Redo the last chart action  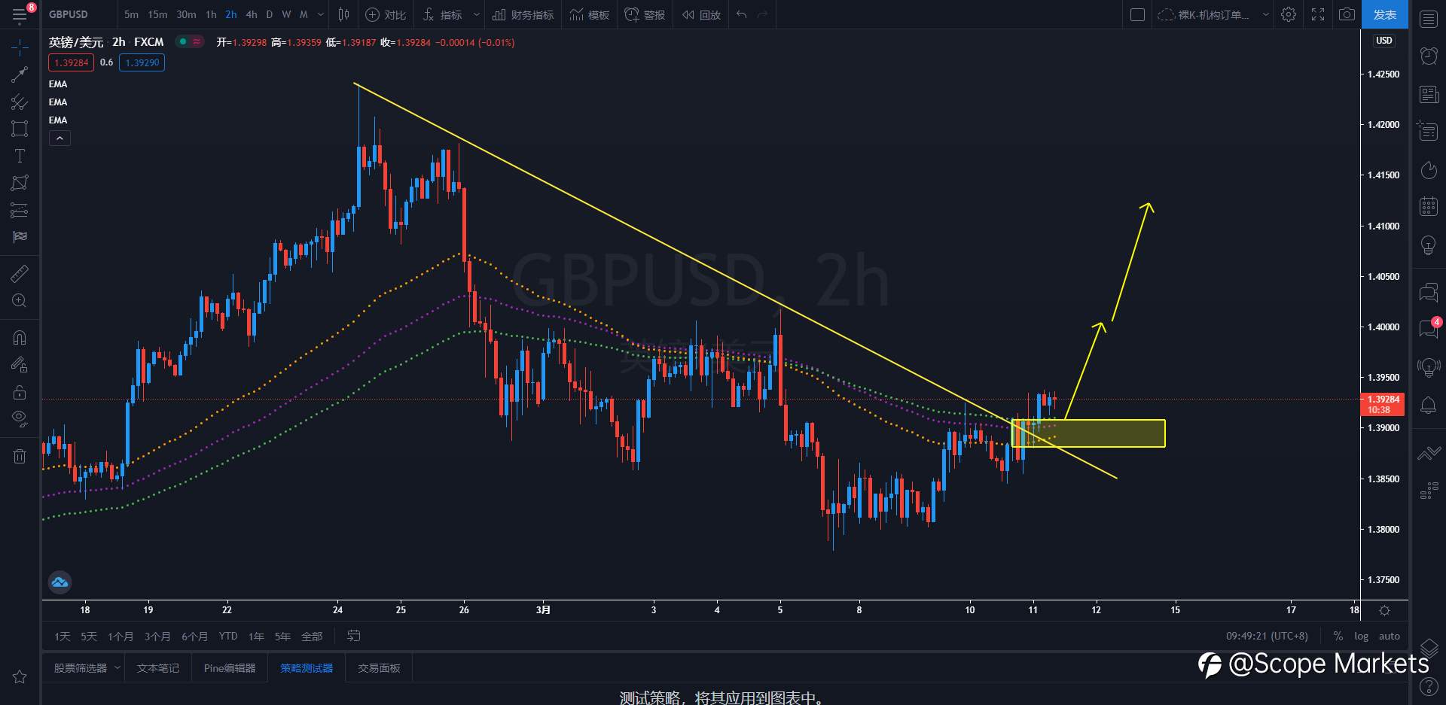[763, 14]
